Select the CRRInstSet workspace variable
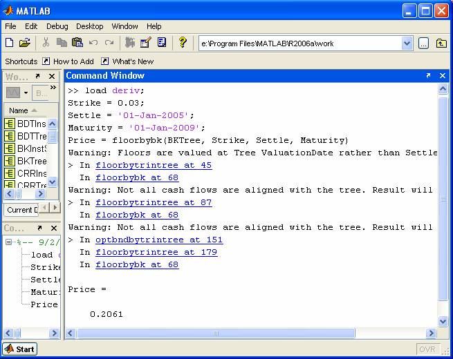This screenshot has height=359, width=453. 32,173
